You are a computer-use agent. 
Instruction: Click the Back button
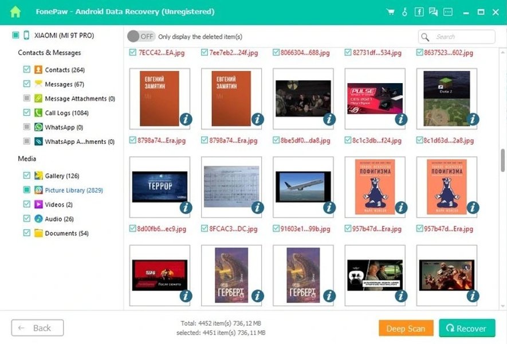pos(37,328)
